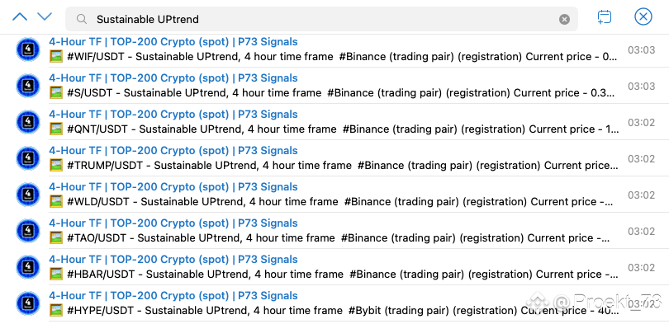Clear the search text with the x icon
This screenshot has height=324, width=669.
564,19
